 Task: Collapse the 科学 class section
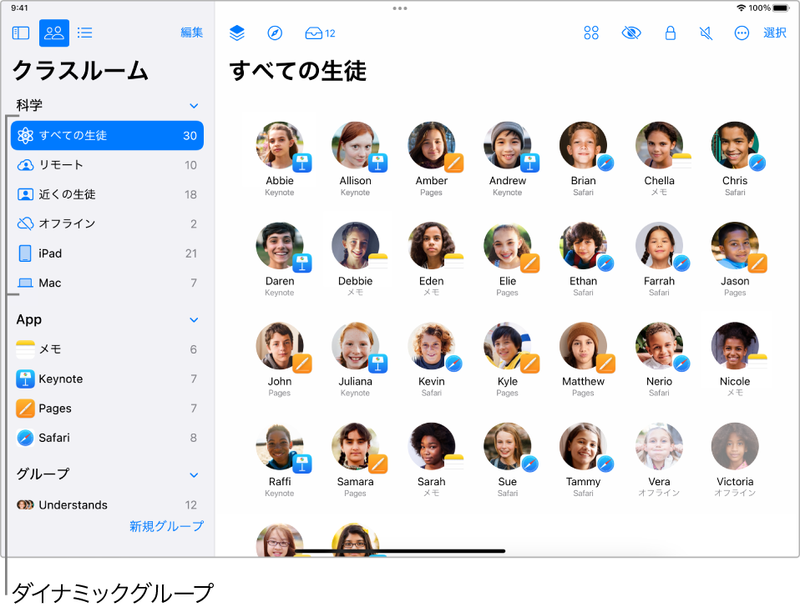click(194, 106)
